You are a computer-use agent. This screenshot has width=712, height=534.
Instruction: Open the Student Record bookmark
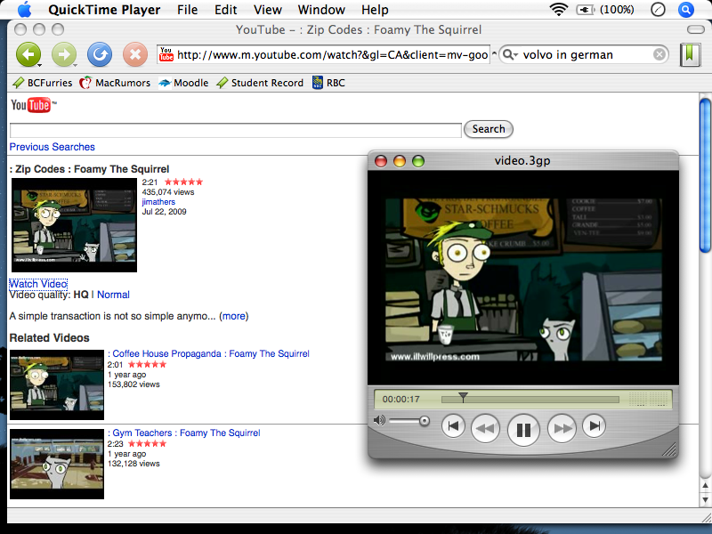click(x=260, y=83)
